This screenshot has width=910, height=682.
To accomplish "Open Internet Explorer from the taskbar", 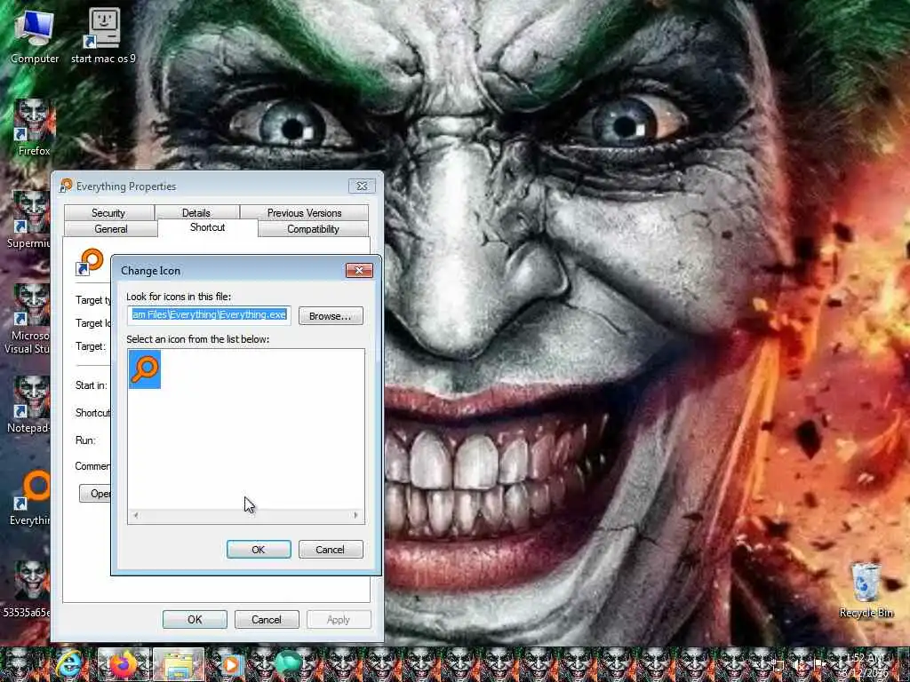I will coord(70,664).
